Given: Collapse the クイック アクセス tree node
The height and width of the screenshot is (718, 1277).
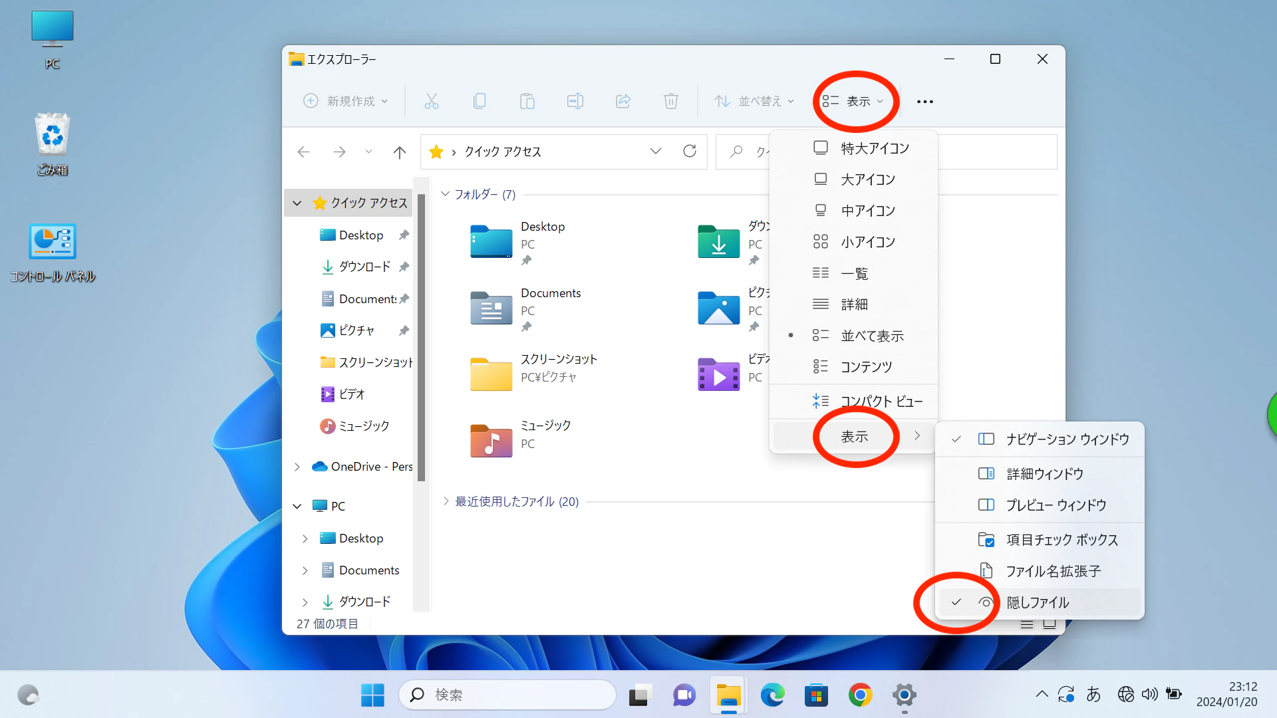Looking at the screenshot, I should pos(297,203).
